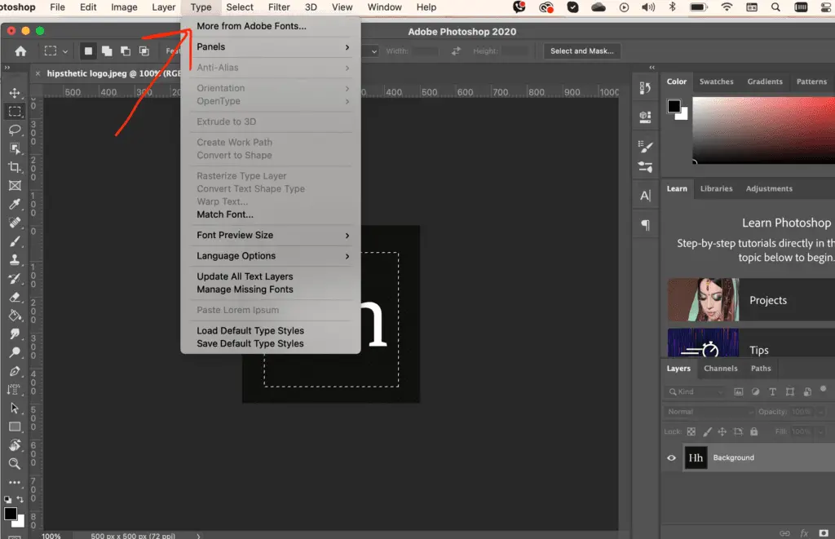Expand the Font Preview Size submenu

(x=271, y=235)
